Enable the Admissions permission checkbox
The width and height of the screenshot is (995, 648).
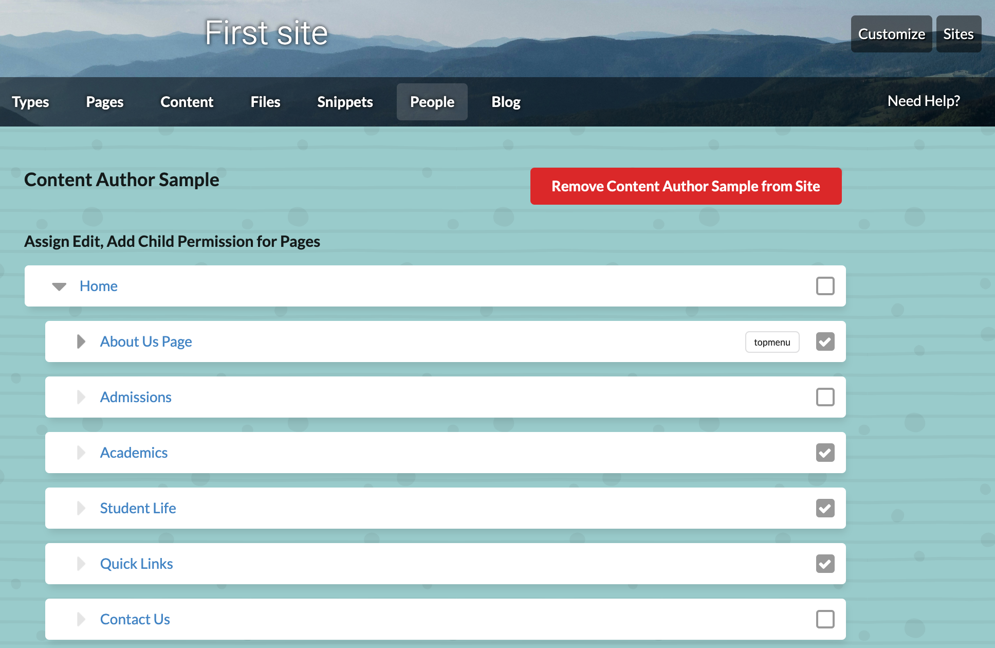(x=825, y=397)
